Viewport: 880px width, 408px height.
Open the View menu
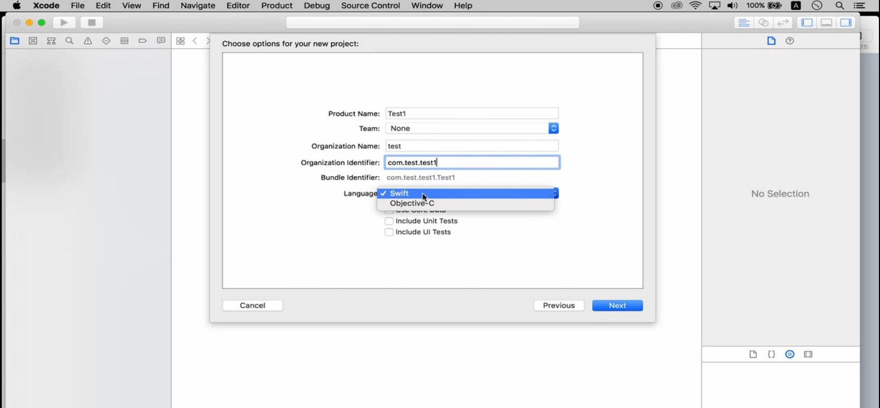132,5
